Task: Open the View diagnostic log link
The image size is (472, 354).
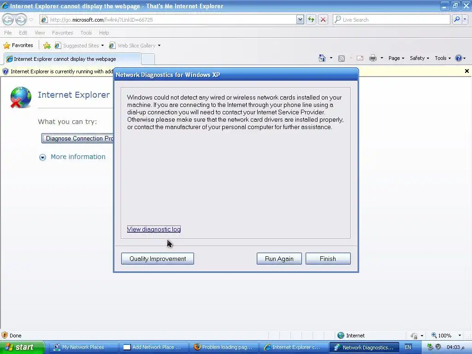Action: (x=154, y=230)
